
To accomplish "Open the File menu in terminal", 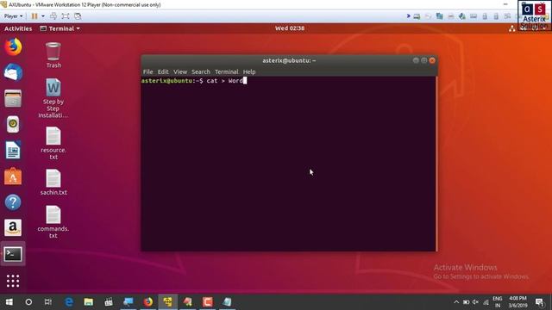I will [x=147, y=71].
